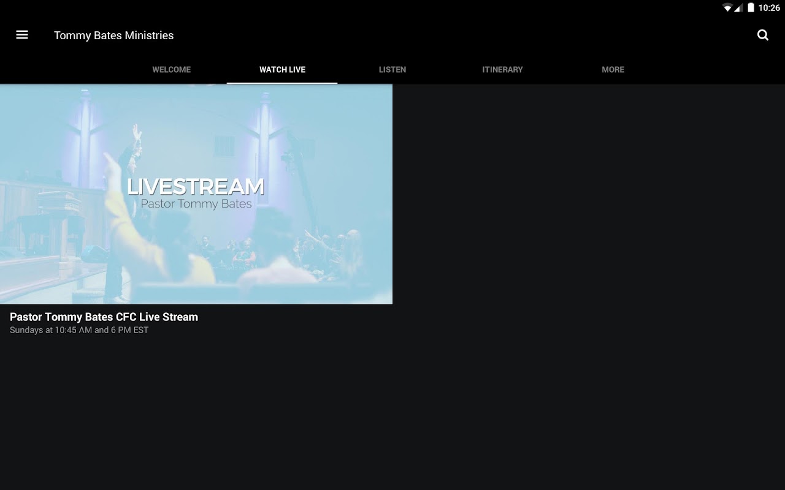Open the hamburger navigation menu
Viewport: 785px width, 490px height.
(x=22, y=35)
